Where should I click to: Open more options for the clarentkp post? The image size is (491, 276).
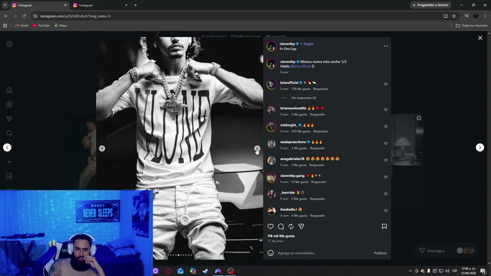tap(386, 46)
